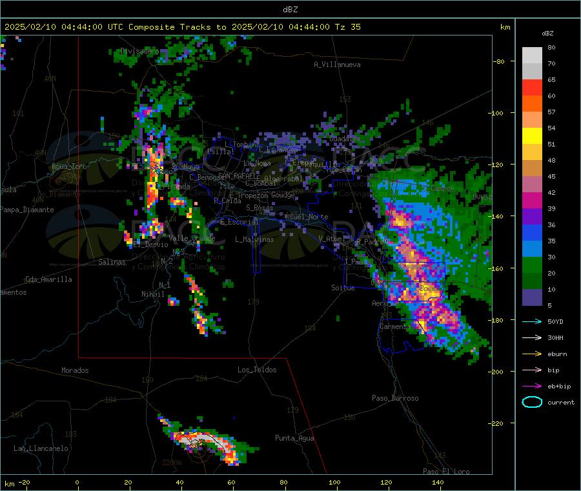Click the magenta eb+bip arrow icon
The width and height of the screenshot is (581, 491).
[x=532, y=386]
